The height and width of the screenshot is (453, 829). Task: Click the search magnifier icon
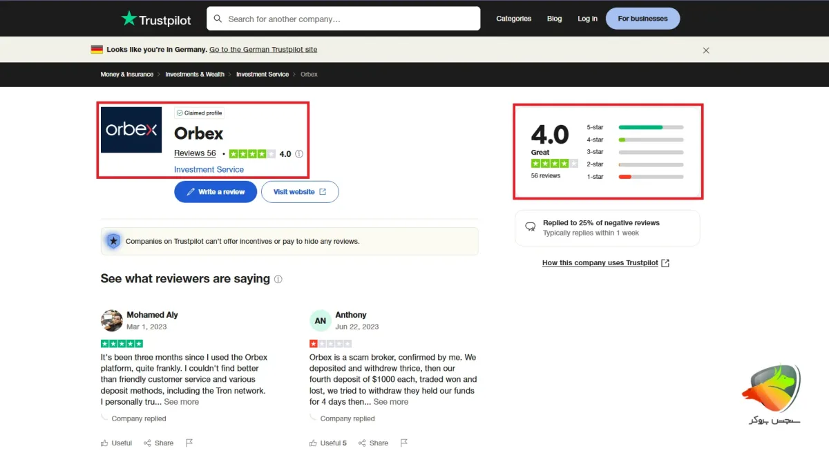pos(218,19)
